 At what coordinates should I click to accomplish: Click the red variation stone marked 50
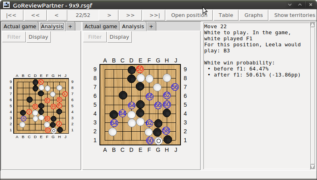point(140,69)
